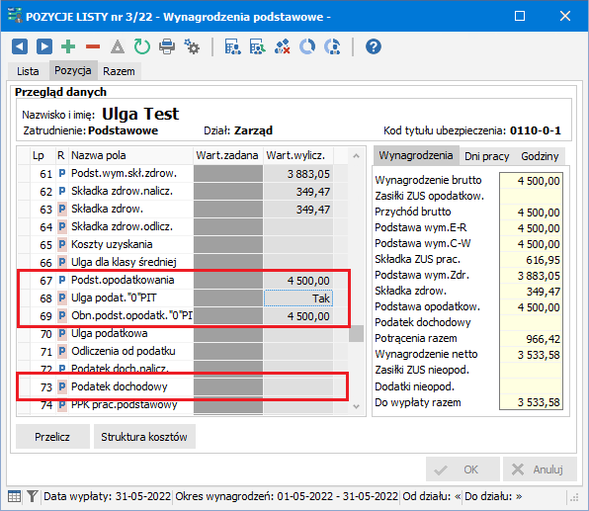Image resolution: width=589 pixels, height=511 pixels.
Task: Click the Nazwa pola column header
Action: [130, 155]
